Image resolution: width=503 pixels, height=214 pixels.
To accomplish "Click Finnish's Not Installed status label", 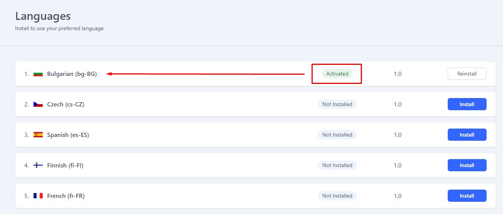I will point(337,165).
